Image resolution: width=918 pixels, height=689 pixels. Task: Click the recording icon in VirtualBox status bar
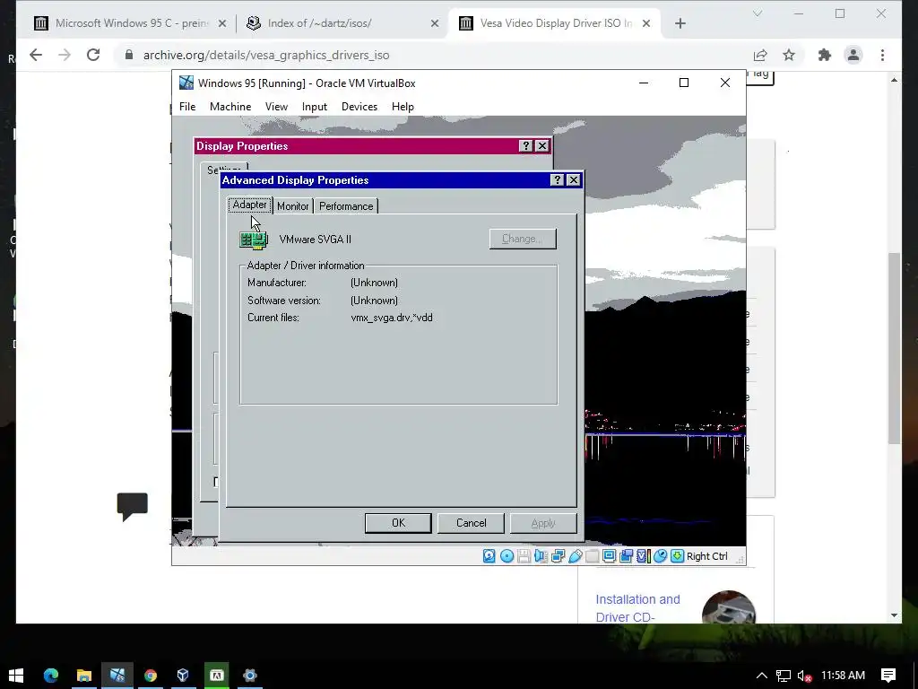click(626, 556)
